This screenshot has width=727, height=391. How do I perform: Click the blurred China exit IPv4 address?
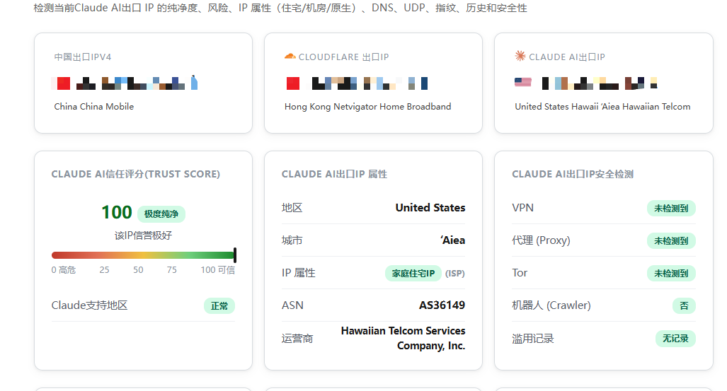137,83
